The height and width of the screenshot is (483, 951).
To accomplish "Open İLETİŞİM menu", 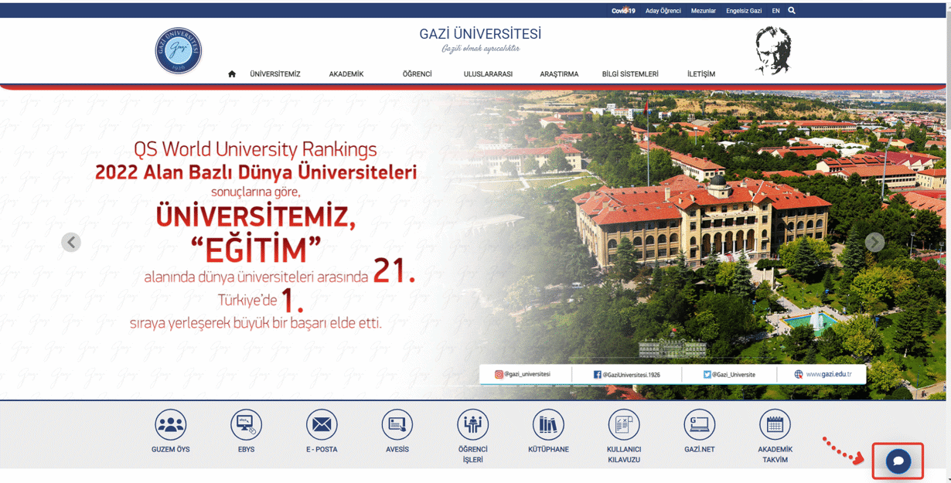I will click(701, 74).
